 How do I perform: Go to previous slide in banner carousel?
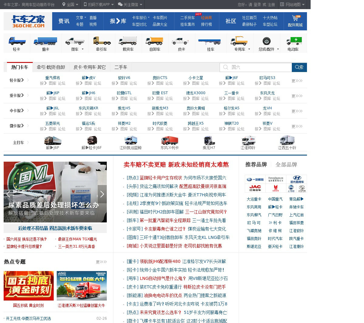point(8,194)
